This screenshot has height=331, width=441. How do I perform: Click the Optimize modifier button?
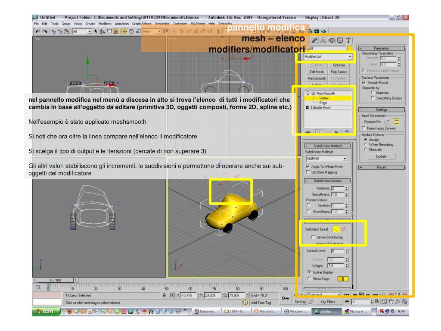(339, 65)
